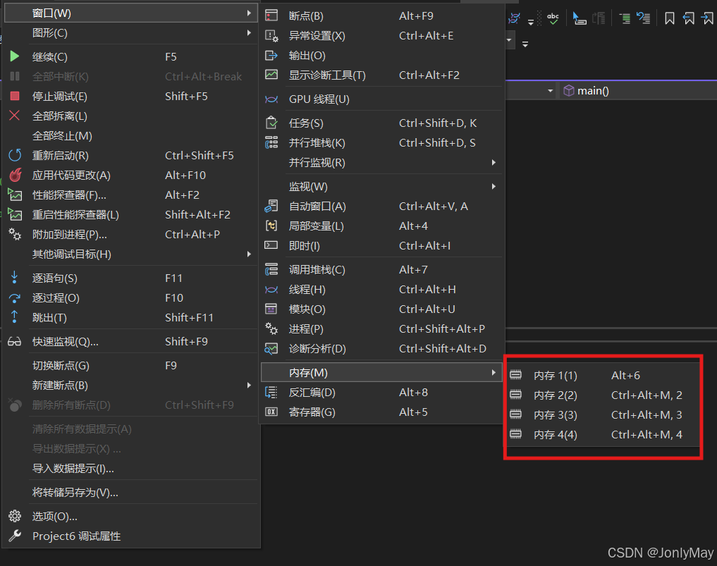Select 将转储另存为(V)... entry
717x566 pixels.
130,493
